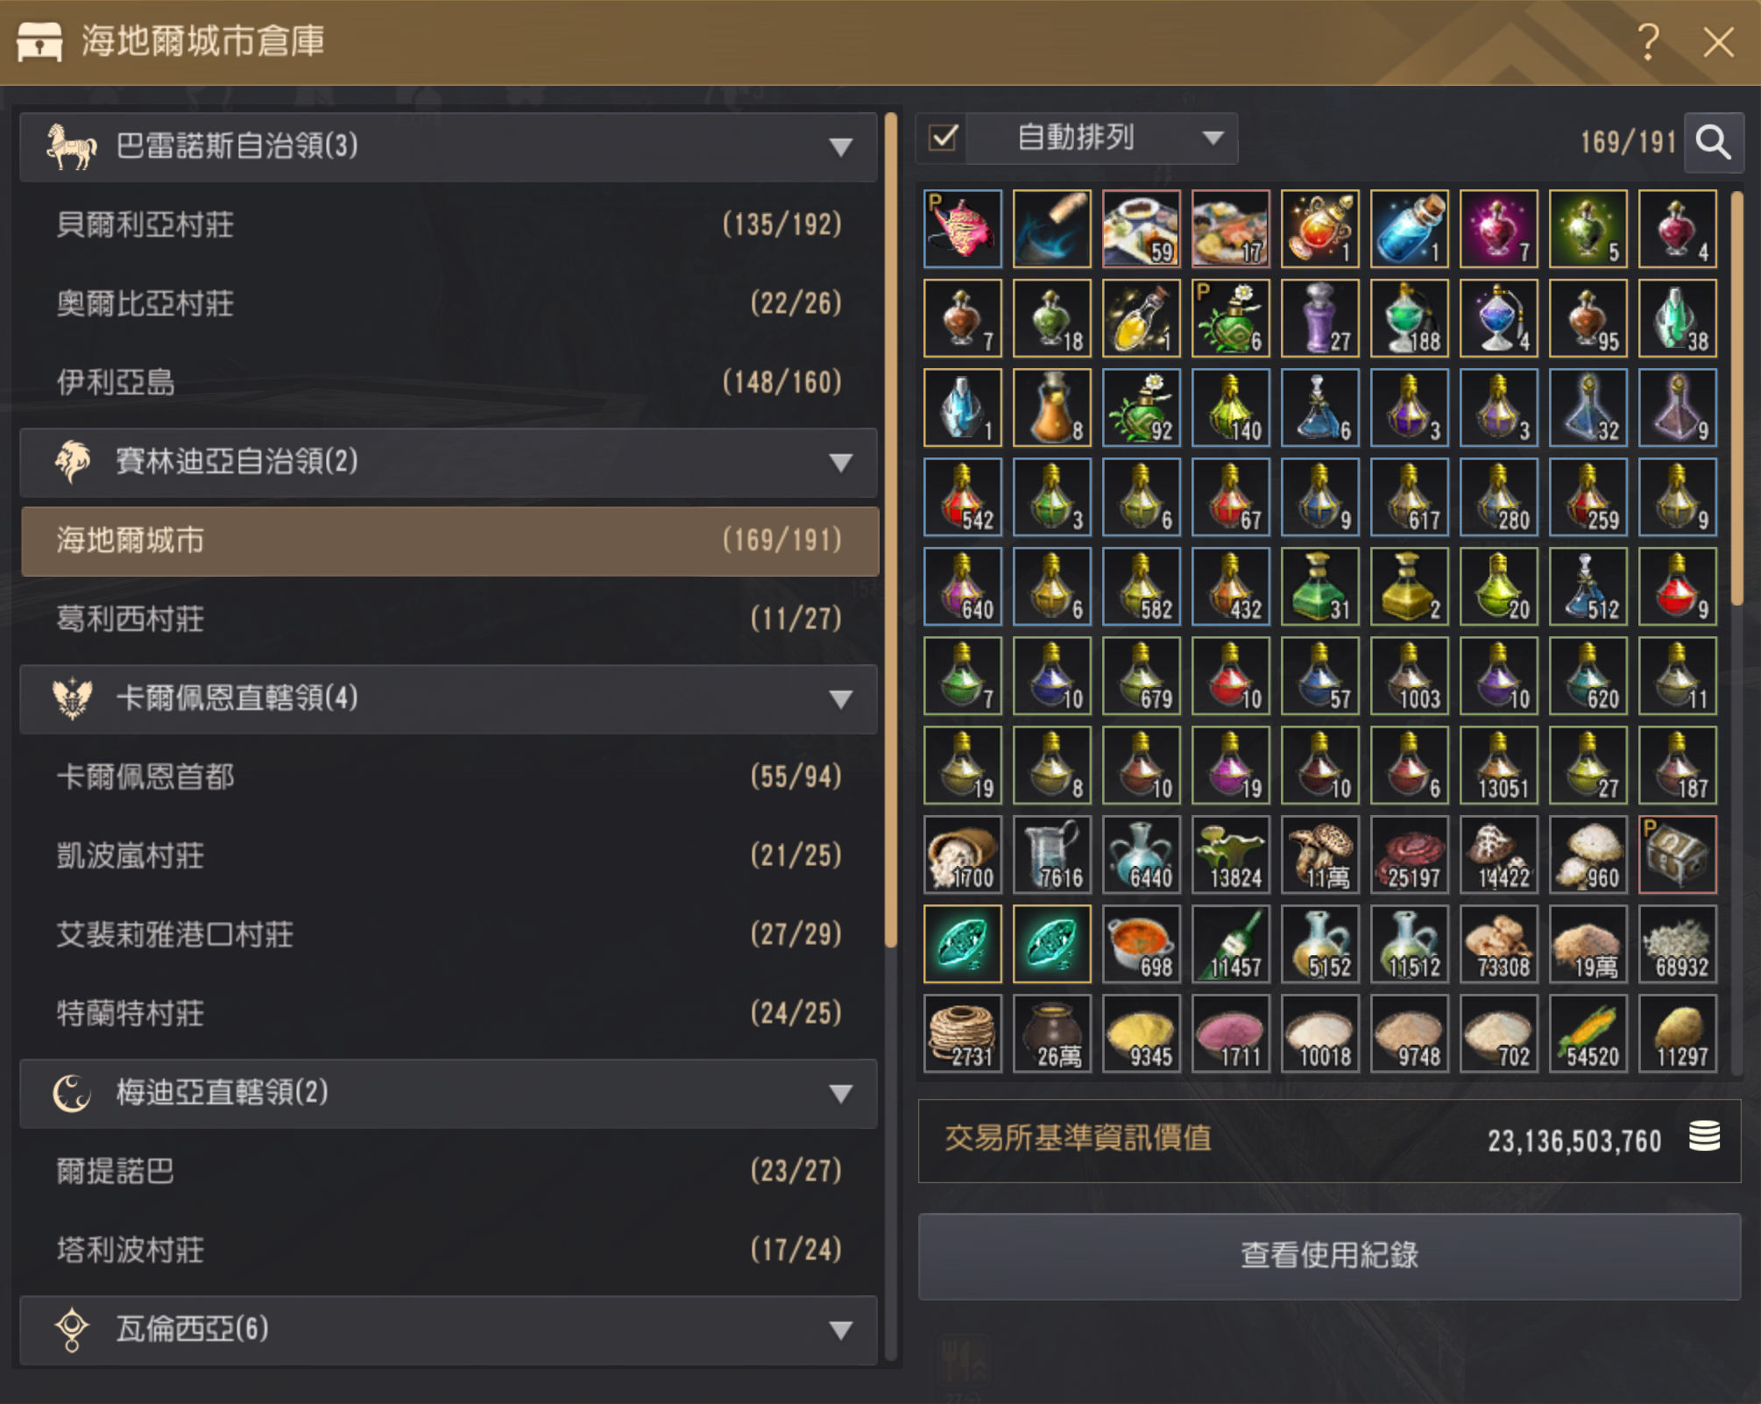Image resolution: width=1761 pixels, height=1404 pixels.
Task: Click the red potion stack of 542
Action: pos(962,497)
